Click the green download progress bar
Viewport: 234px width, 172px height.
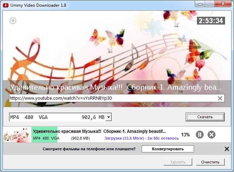pos(44,135)
